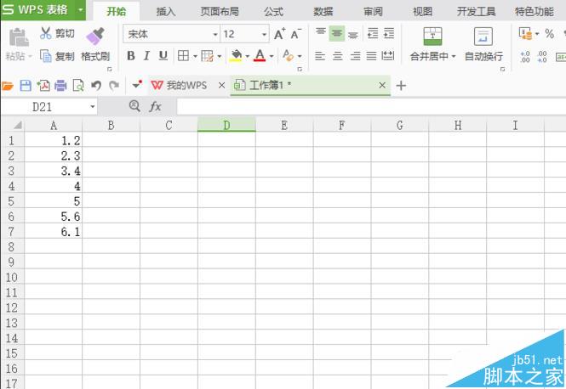Click the increase decimal places icon
The height and width of the screenshot is (389, 566).
point(525,57)
